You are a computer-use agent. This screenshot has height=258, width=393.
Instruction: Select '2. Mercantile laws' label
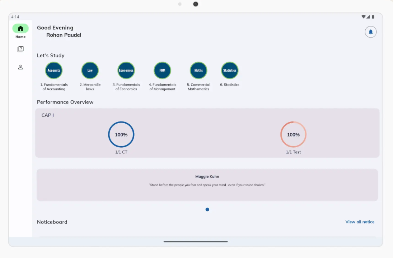pos(90,87)
